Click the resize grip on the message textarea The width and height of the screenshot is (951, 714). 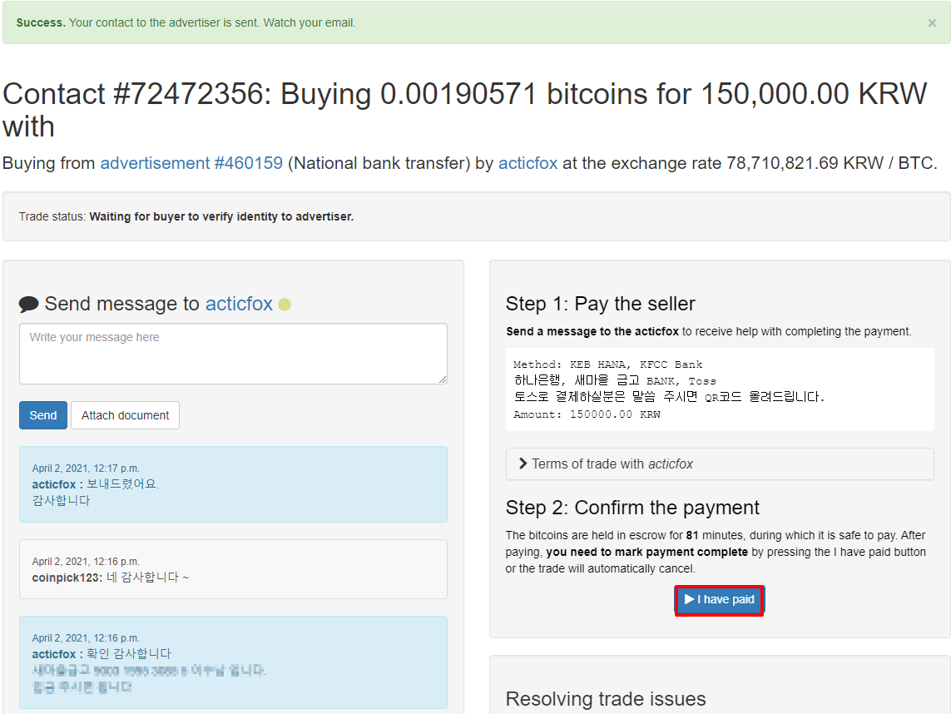[442, 379]
